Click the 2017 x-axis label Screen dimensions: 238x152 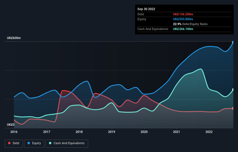pos(47,132)
